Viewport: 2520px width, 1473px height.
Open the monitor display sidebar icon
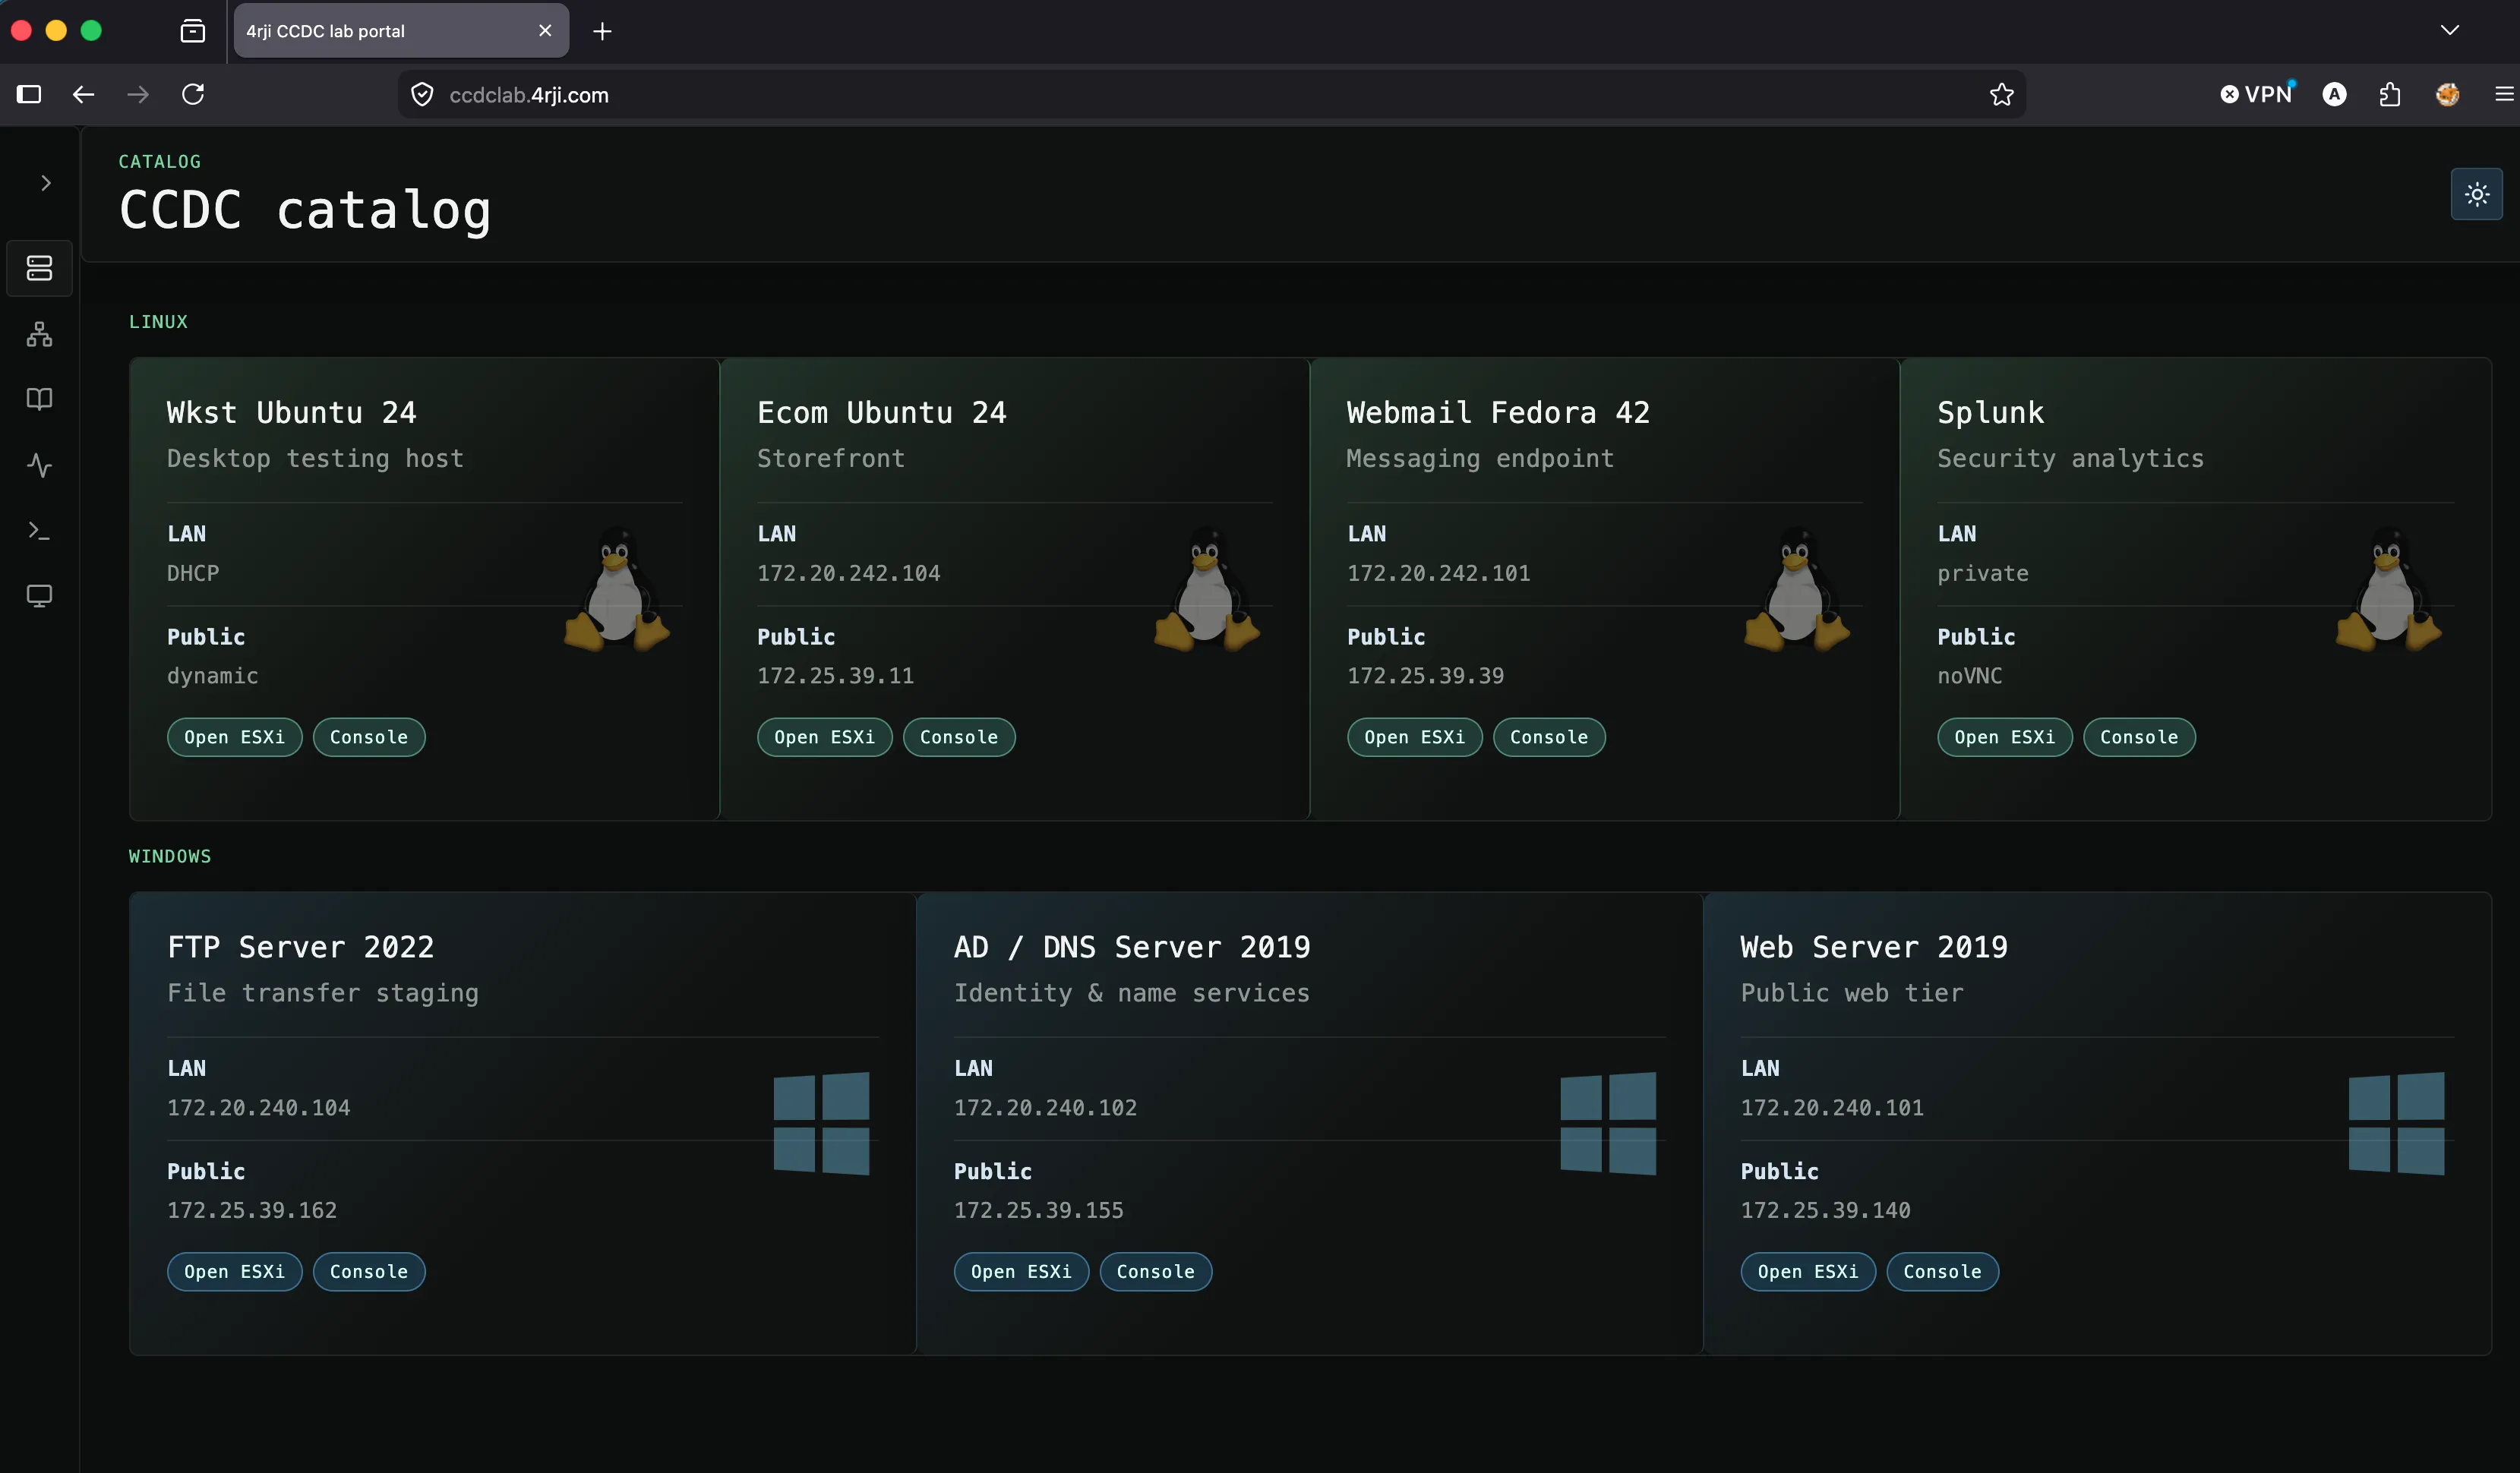click(39, 596)
